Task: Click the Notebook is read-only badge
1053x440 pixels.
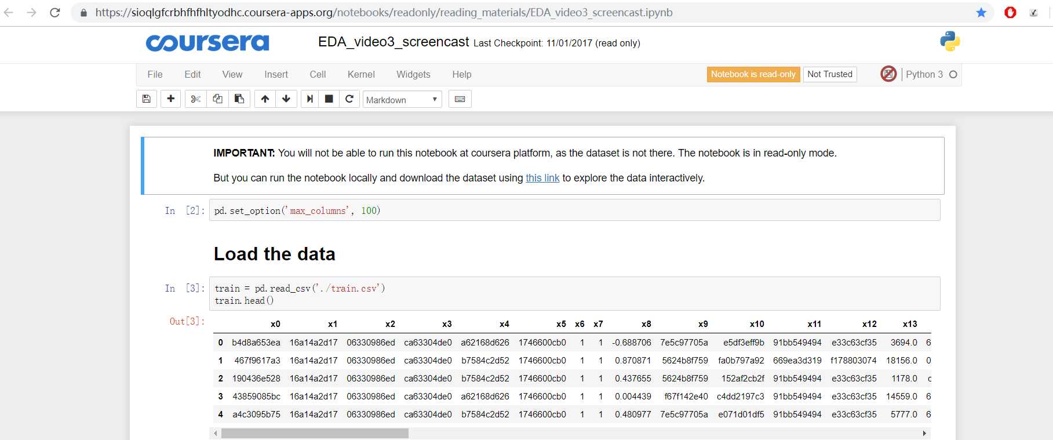Action: tap(753, 74)
